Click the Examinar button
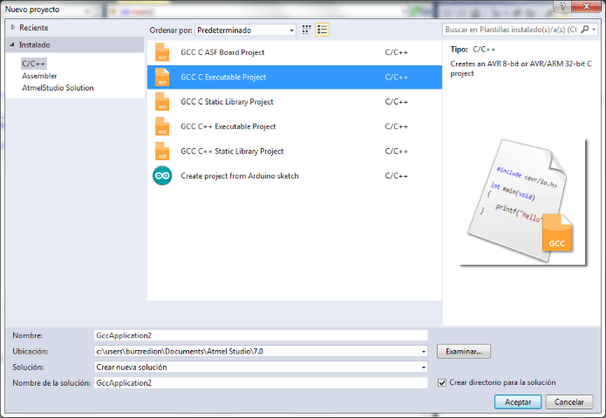 464,352
